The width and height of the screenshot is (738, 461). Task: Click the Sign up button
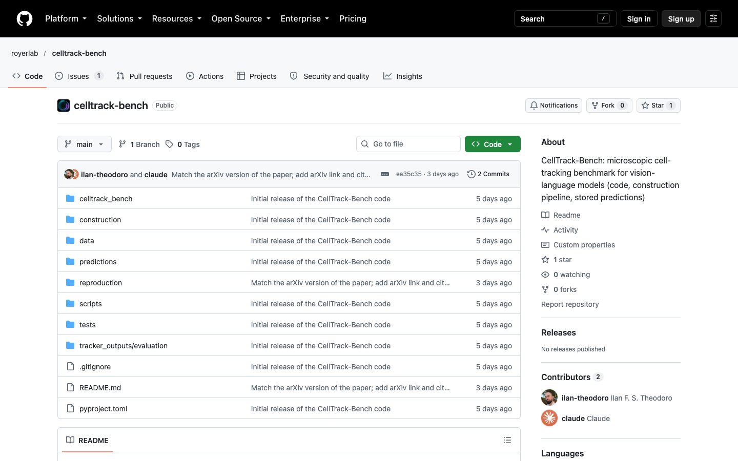tap(681, 18)
